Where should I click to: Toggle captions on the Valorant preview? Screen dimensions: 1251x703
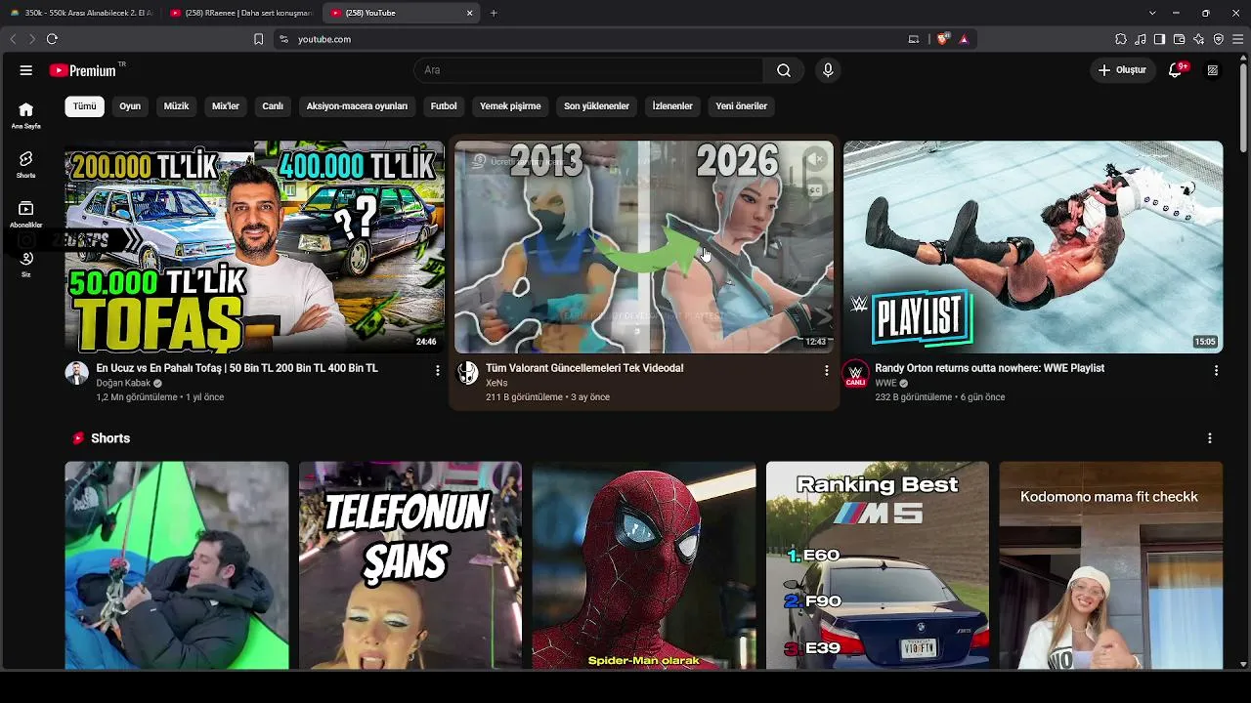click(x=815, y=191)
